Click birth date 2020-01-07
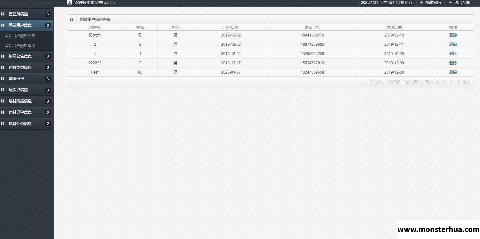The width and height of the screenshot is (480, 239). (x=231, y=72)
